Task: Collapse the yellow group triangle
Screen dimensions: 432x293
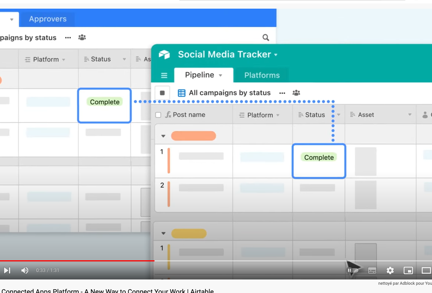Action: point(163,233)
